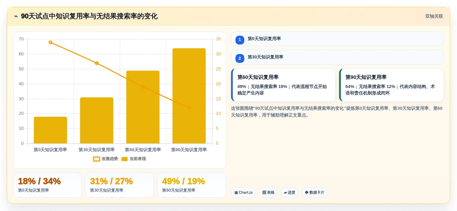Viewport: 457px width, 211px height.
Task: Click the bar for 第60天知识复用率
Action: 143,107
